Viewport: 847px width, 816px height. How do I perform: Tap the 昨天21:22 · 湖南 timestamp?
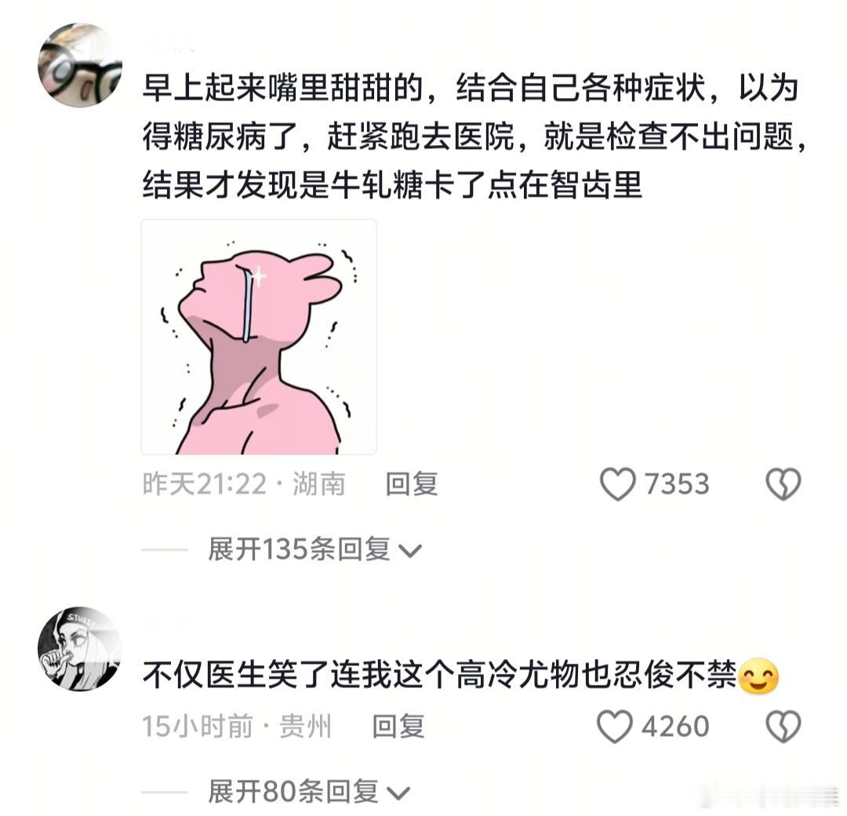[x=244, y=483]
